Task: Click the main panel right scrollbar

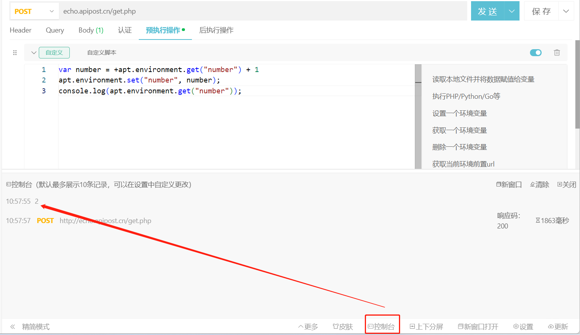Action: point(577,84)
